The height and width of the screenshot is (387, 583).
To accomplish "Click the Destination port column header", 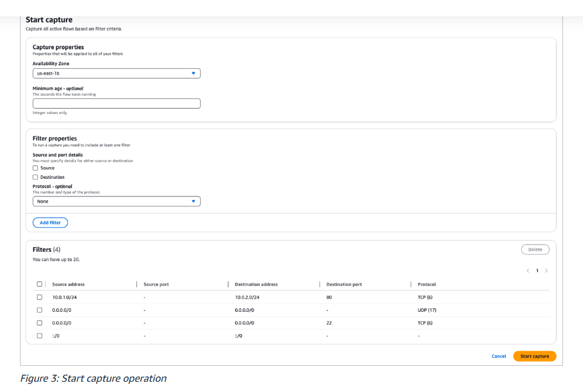I will (x=344, y=285).
